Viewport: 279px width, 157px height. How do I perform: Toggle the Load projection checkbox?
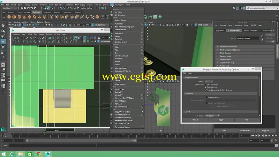(x=206, y=97)
